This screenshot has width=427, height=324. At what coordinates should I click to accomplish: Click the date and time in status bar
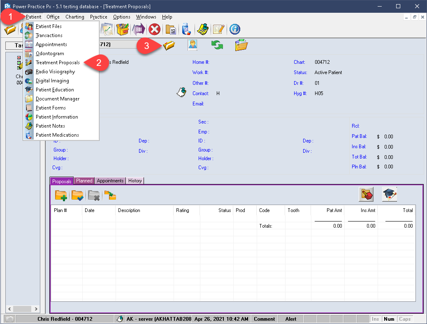(x=221, y=319)
